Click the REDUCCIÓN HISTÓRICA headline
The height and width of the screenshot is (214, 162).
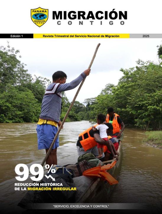point(39,184)
